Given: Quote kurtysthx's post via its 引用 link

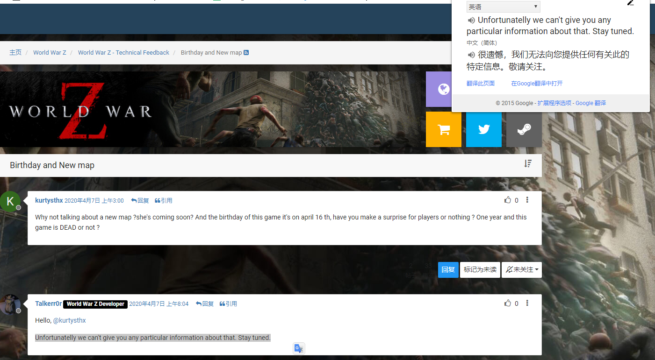Looking at the screenshot, I should [x=164, y=200].
